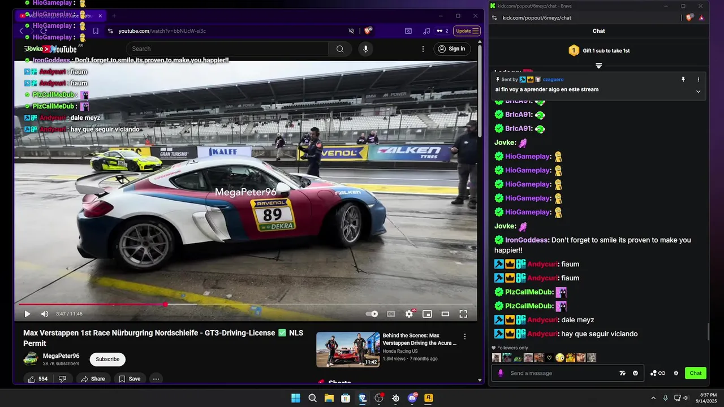
Task: Sign in to YouTube
Action: click(451, 49)
